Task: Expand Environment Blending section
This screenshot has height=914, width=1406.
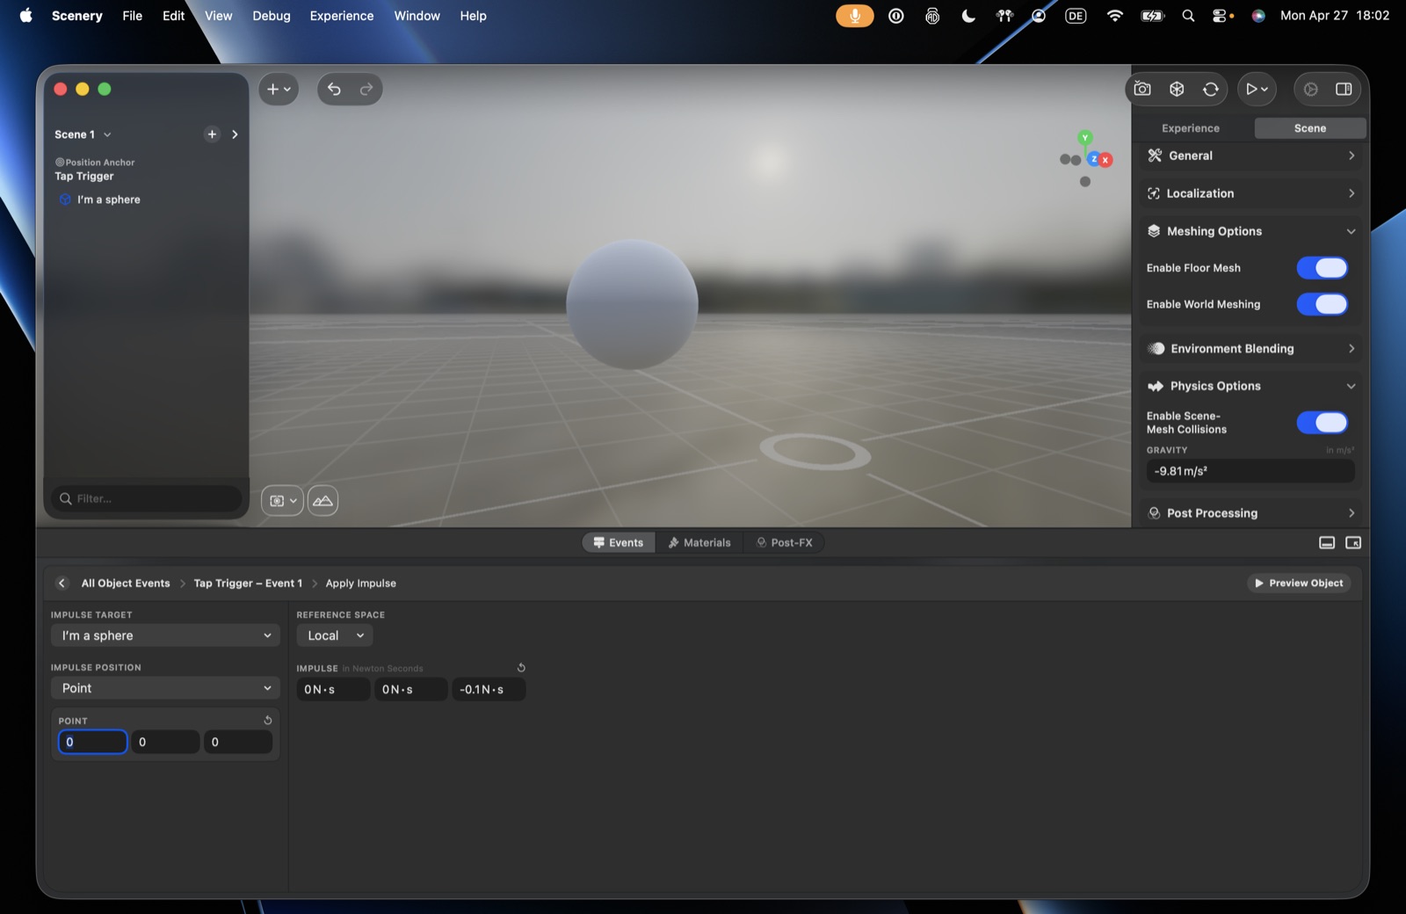Action: [1251, 349]
